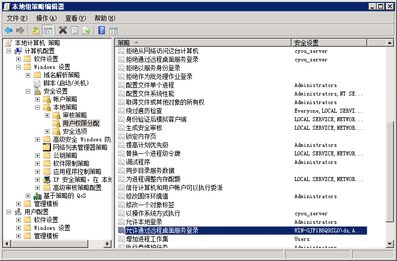This screenshot has width=397, height=261.
Task: Open the 文件(F) menu
Action: click(x=17, y=18)
